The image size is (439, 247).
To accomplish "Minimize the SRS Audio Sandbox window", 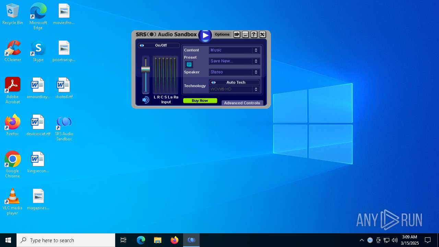I will [x=245, y=34].
